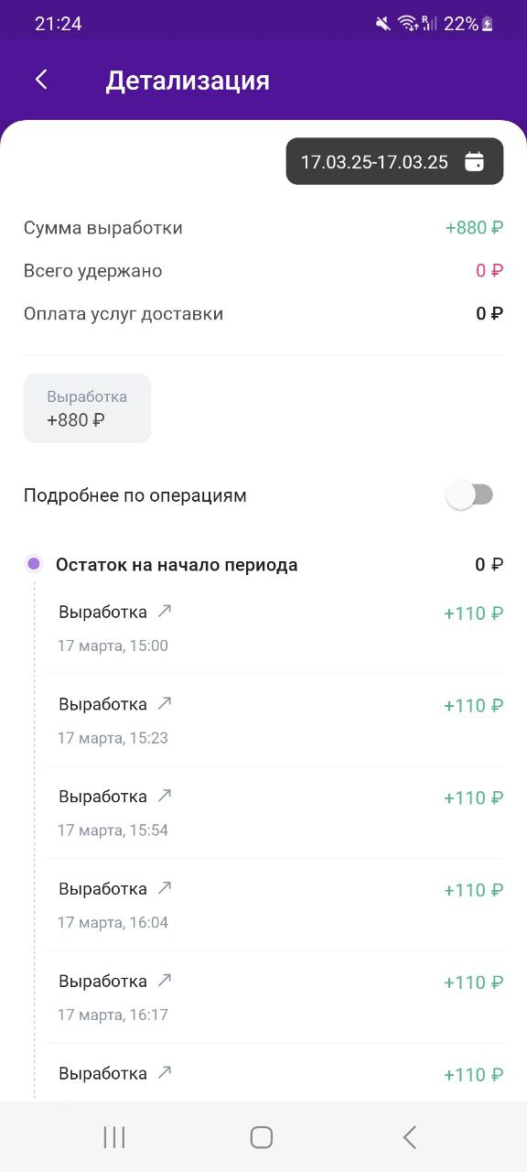This screenshot has height=1172, width=527.
Task: Select the Выработка +880 ₽ filter chip
Action: tap(87, 408)
